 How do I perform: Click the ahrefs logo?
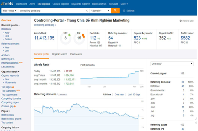click(x=7, y=4)
